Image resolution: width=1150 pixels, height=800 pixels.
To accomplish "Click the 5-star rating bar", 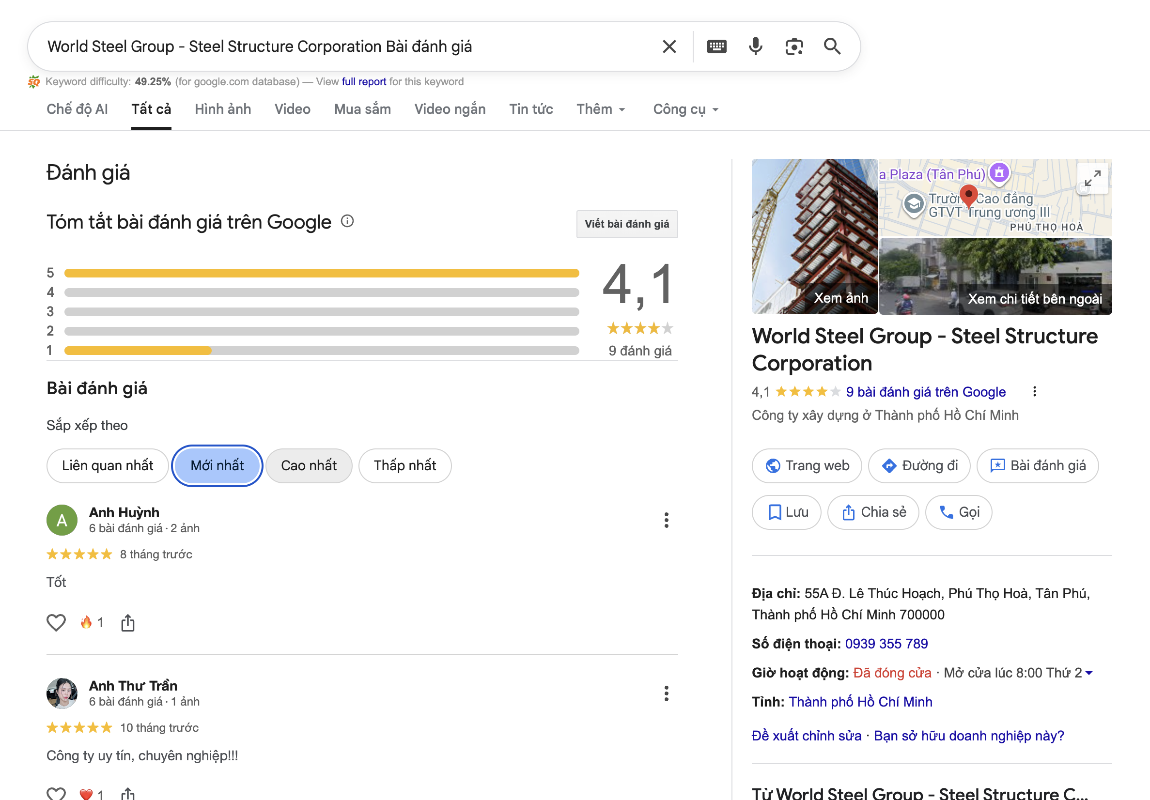I will pos(322,273).
